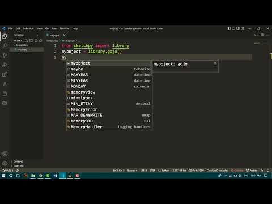Open the View menu

pos(40,29)
